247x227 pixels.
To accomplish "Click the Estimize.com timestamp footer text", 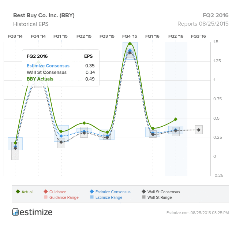I will (x=198, y=213).
